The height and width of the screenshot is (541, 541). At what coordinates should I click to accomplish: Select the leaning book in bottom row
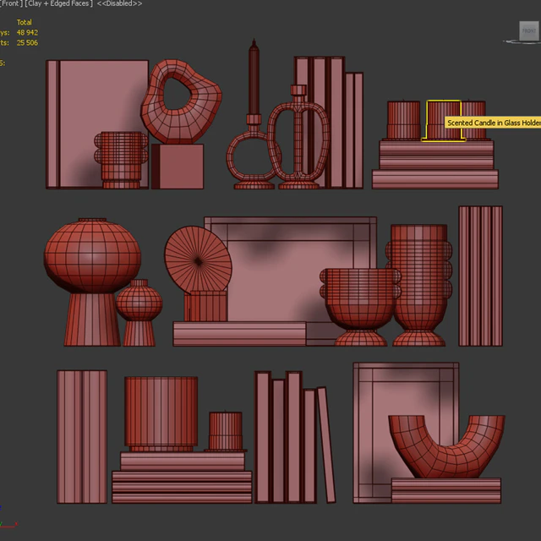point(326,445)
